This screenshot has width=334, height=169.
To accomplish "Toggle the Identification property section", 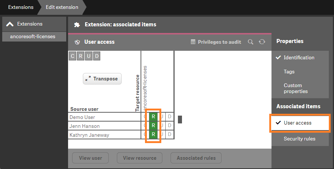I will point(300,57).
